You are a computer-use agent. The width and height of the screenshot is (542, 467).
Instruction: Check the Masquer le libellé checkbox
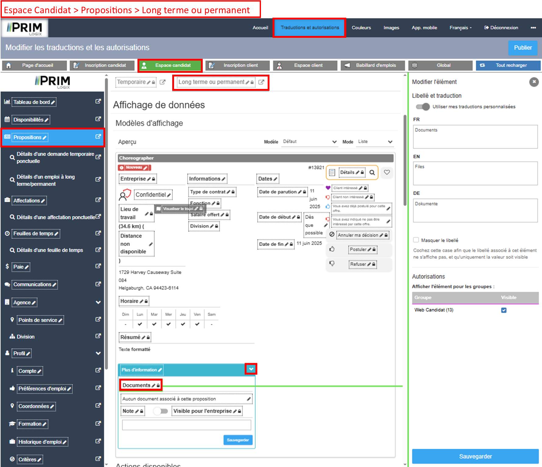tap(416, 240)
